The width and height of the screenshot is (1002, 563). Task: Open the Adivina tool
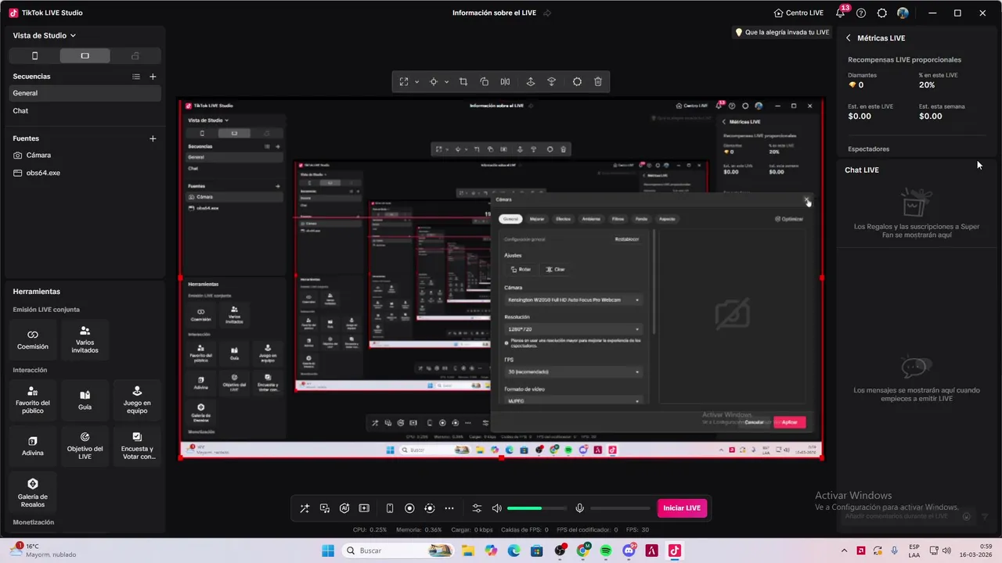pyautogui.click(x=33, y=446)
